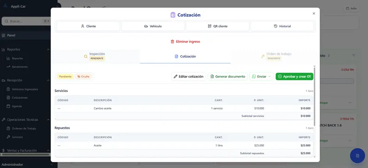Switch to the Orden de trabajo tab
The width and height of the screenshot is (368, 168).
[x=275, y=57]
